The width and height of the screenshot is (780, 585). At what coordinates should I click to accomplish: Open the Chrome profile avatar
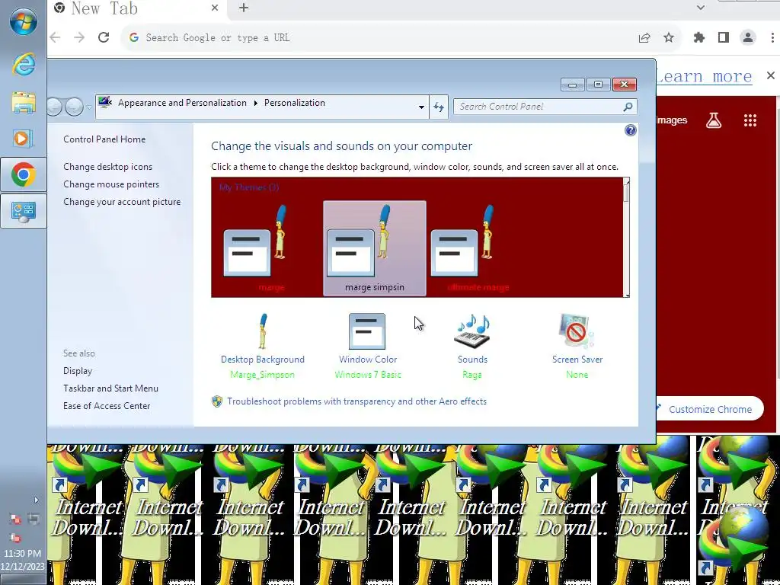pyautogui.click(x=748, y=37)
